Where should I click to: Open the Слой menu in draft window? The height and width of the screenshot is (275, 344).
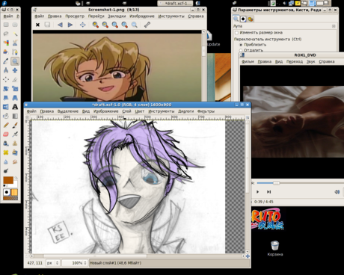click(x=126, y=111)
